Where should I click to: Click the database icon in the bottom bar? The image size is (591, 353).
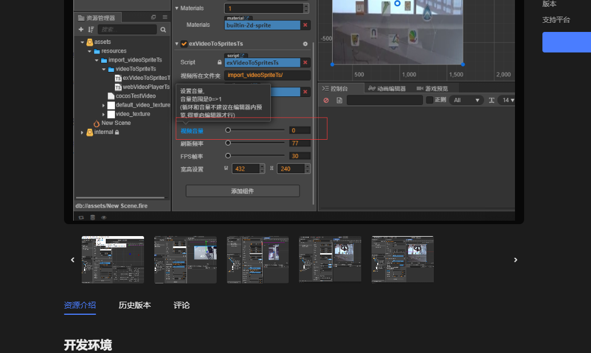93,218
